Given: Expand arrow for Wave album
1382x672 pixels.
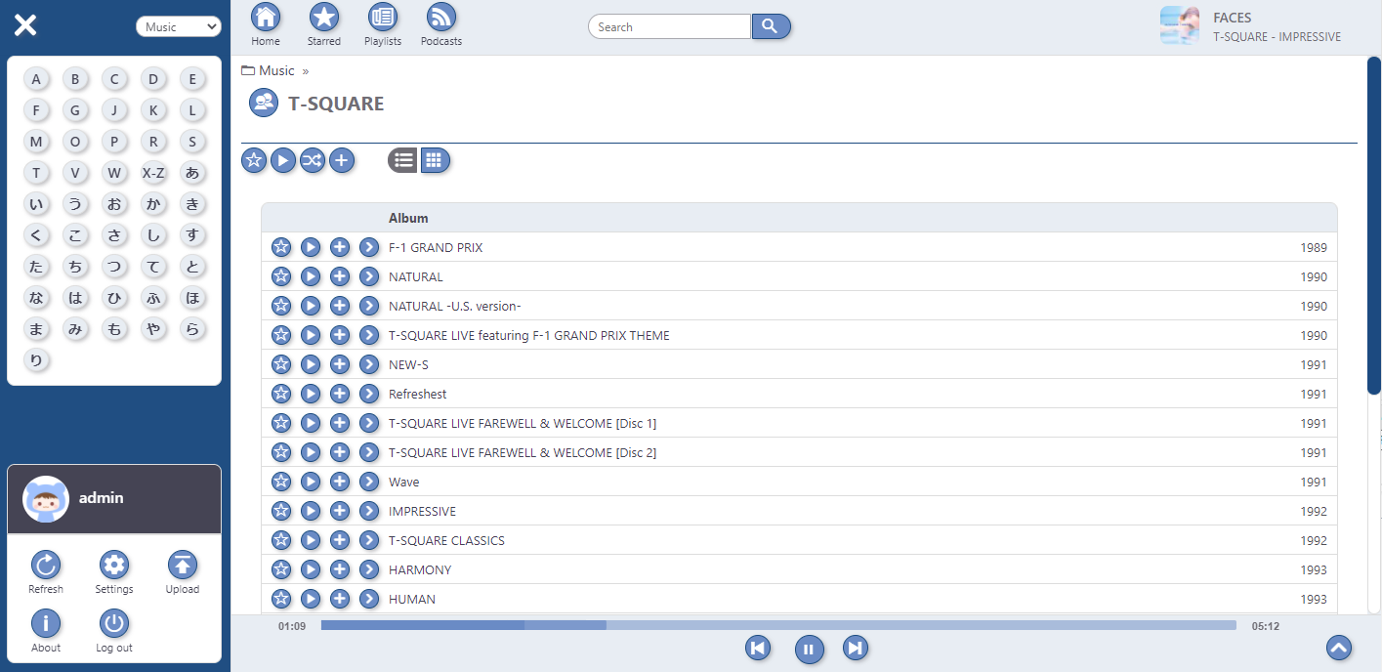Looking at the screenshot, I should [369, 482].
